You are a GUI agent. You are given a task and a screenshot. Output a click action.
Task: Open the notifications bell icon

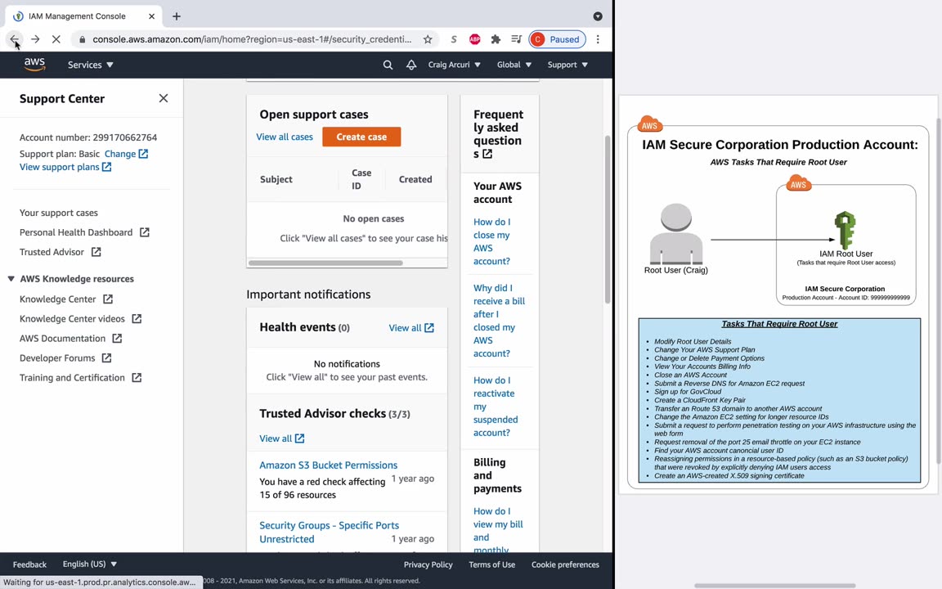point(411,65)
